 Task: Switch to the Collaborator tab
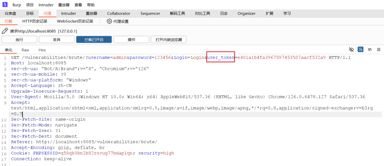[118, 13]
